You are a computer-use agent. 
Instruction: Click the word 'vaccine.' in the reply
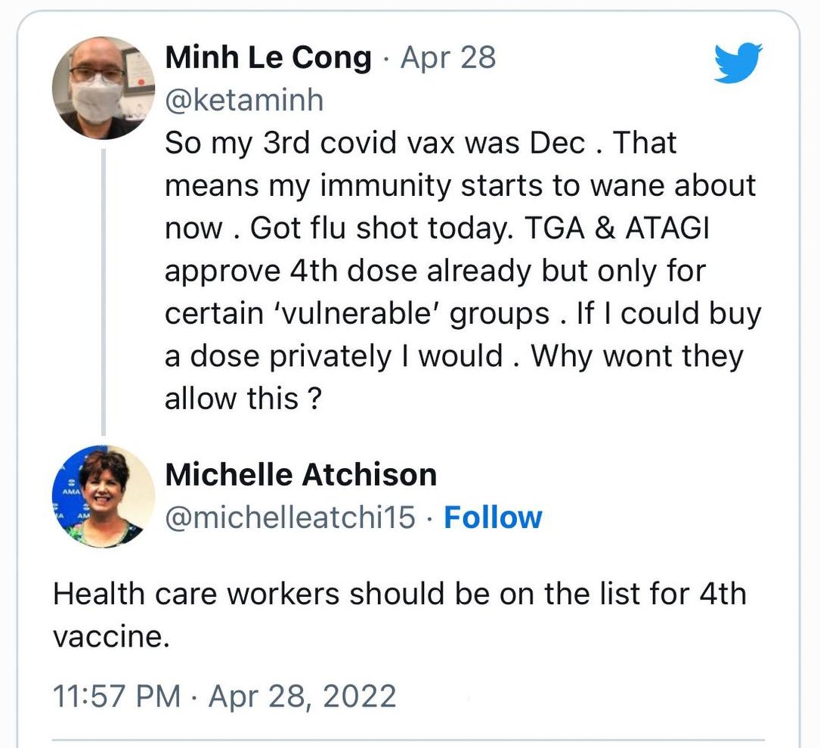click(111, 637)
